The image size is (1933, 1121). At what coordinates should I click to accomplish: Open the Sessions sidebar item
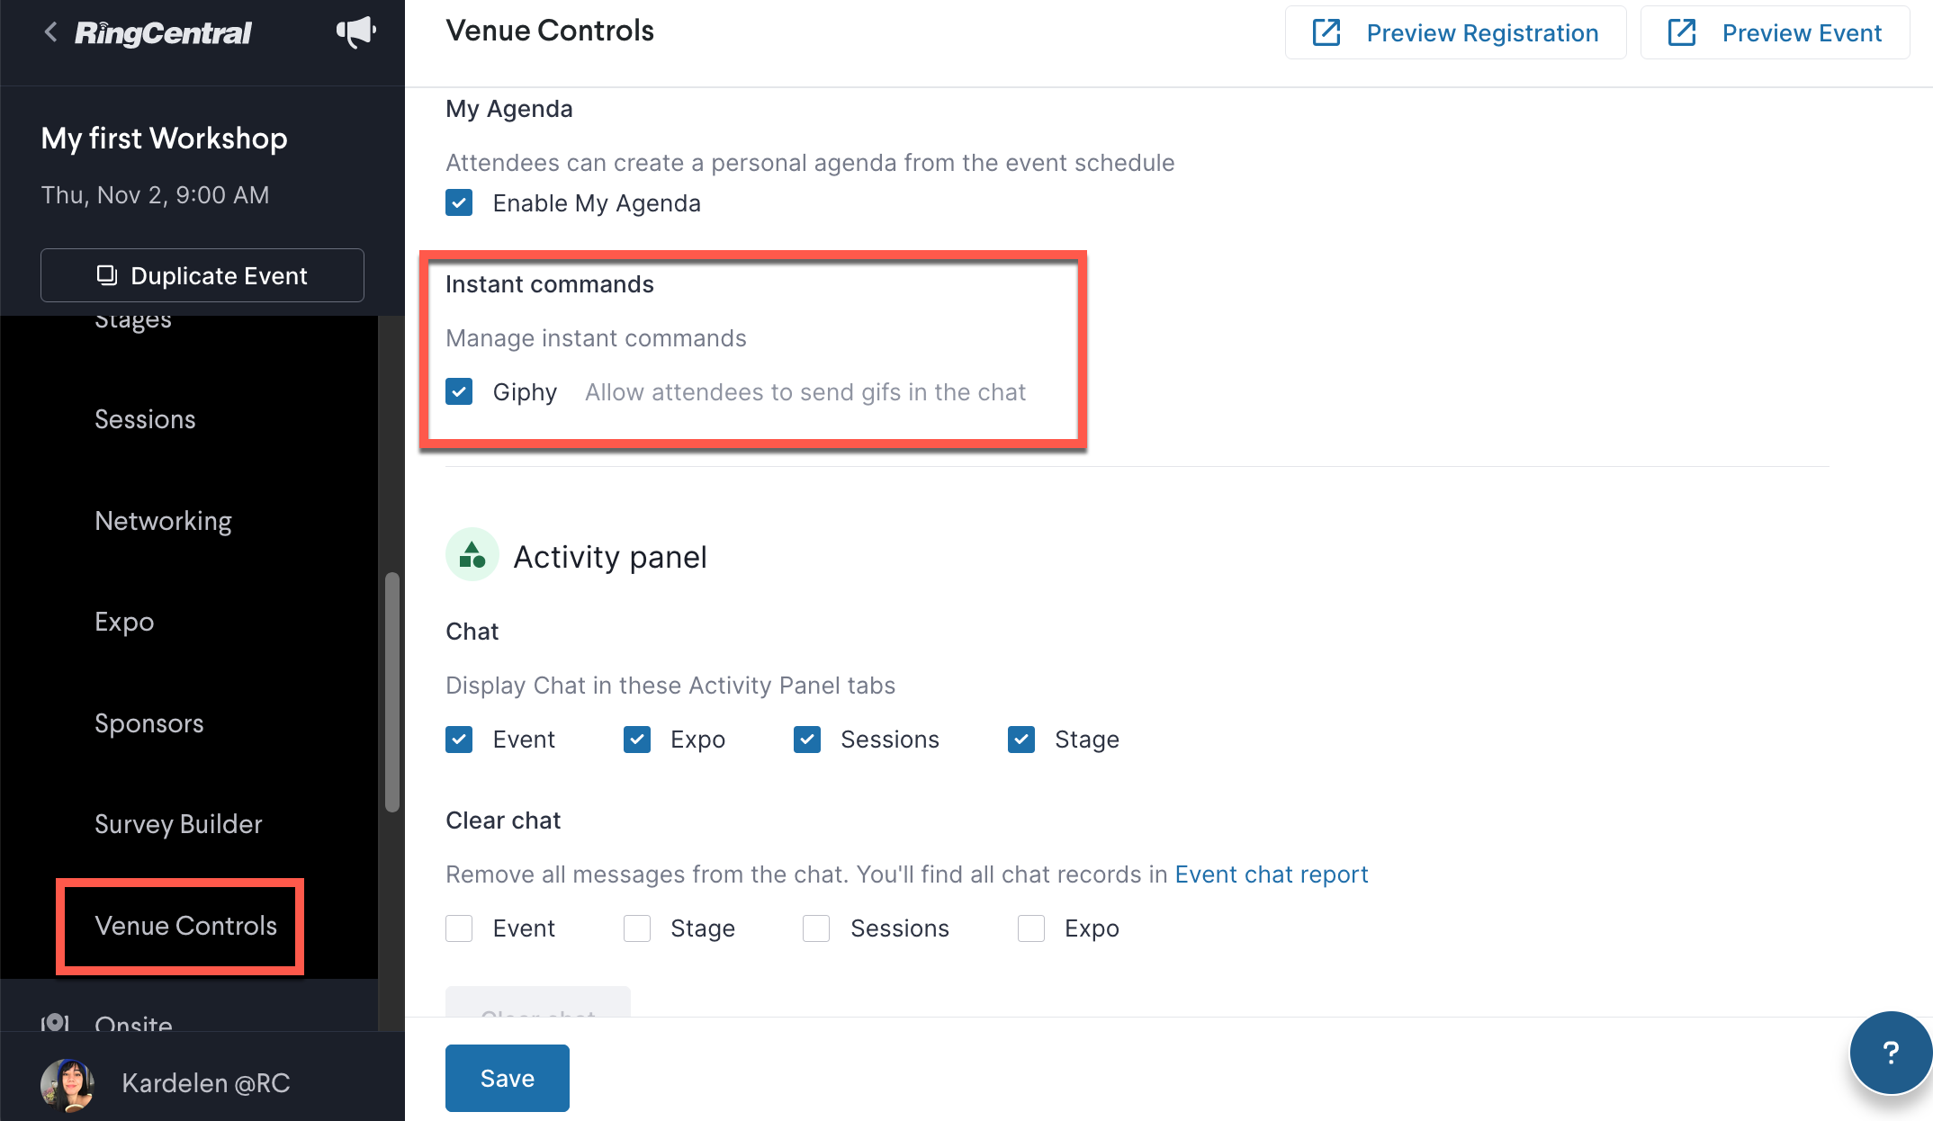click(145, 419)
